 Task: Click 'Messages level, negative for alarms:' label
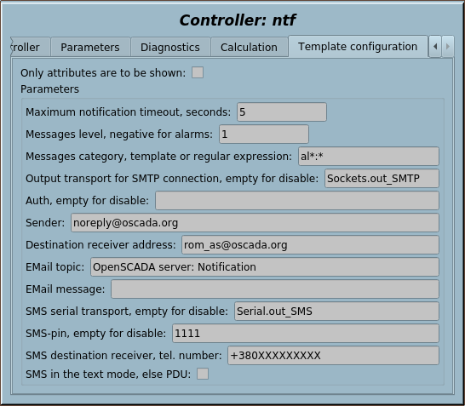click(x=119, y=134)
